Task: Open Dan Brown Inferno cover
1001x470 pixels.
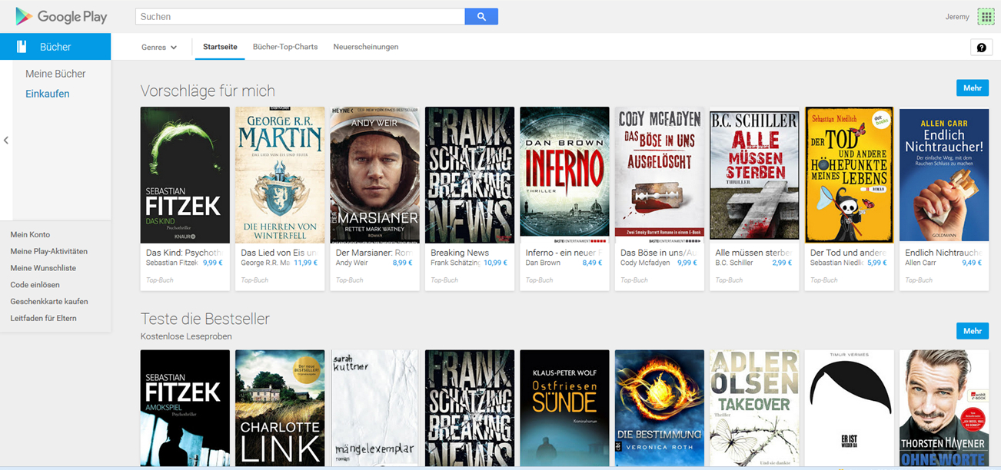Action: click(x=565, y=175)
